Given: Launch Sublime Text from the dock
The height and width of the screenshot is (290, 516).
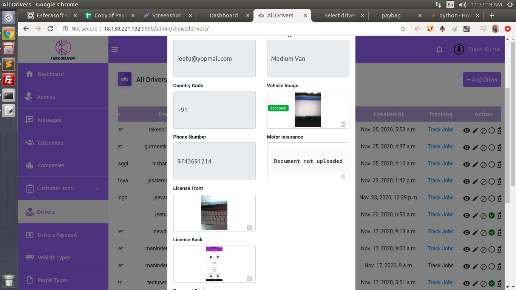Looking at the screenshot, I should [9, 64].
